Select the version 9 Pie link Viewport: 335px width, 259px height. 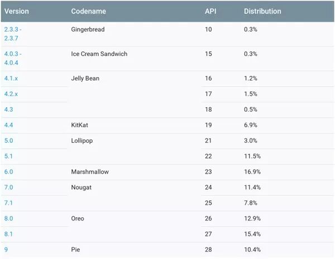pyautogui.click(x=6, y=250)
